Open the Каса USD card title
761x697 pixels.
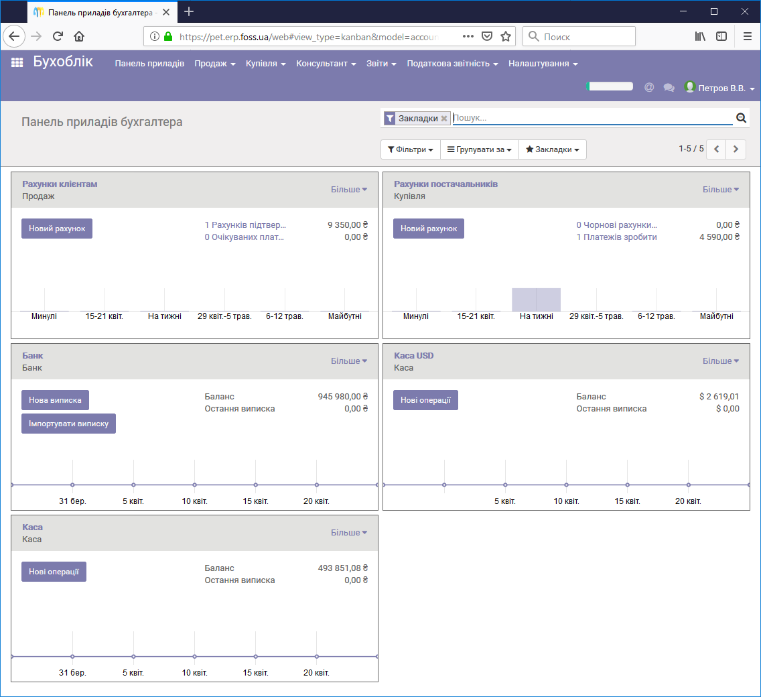click(413, 356)
